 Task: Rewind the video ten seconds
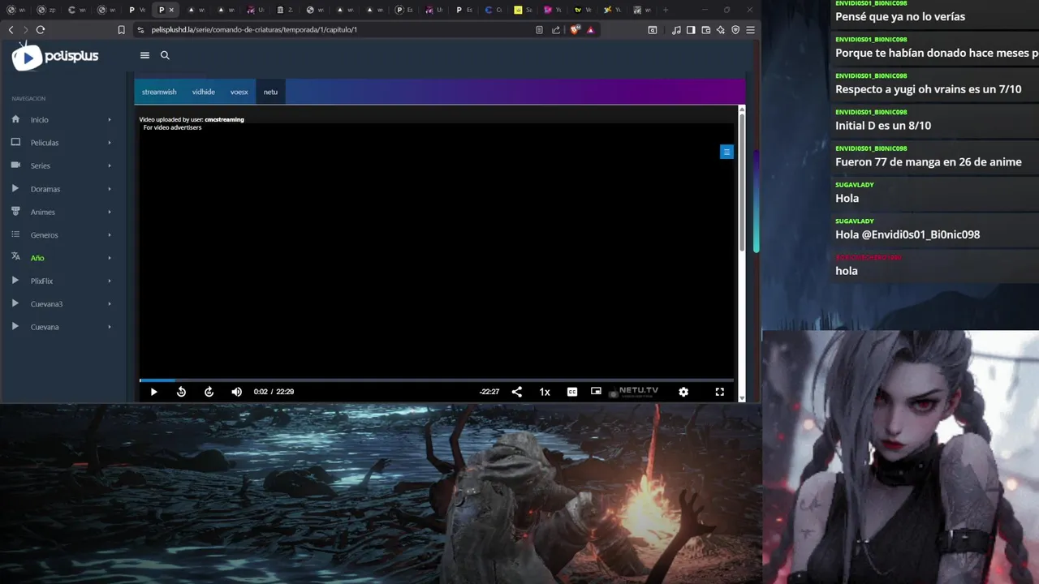(182, 392)
